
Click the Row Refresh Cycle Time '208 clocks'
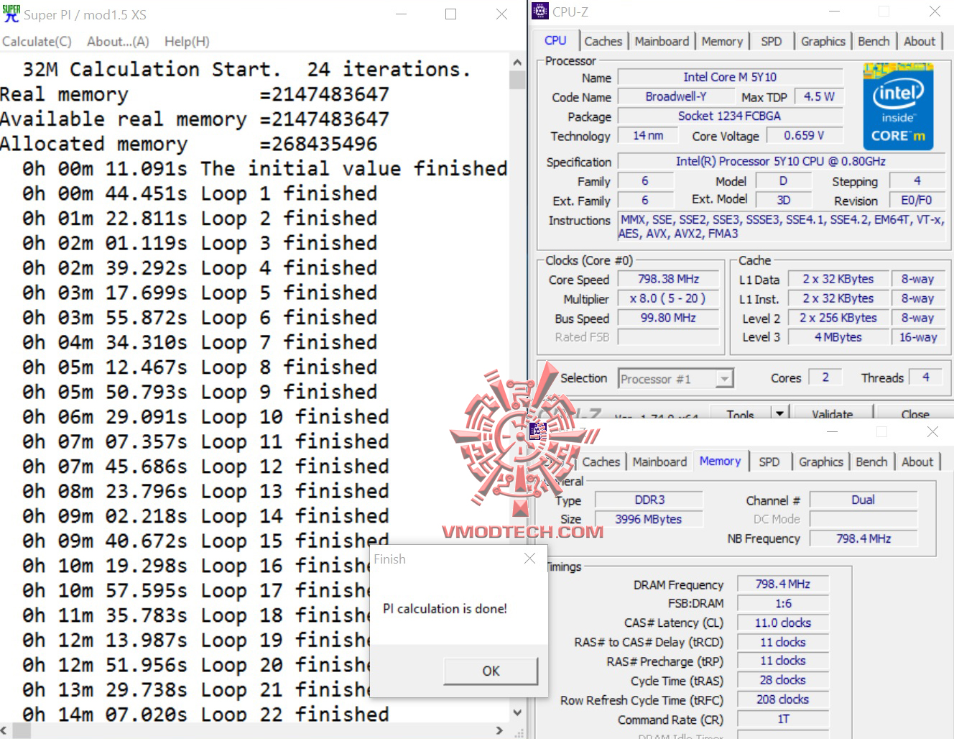(783, 699)
